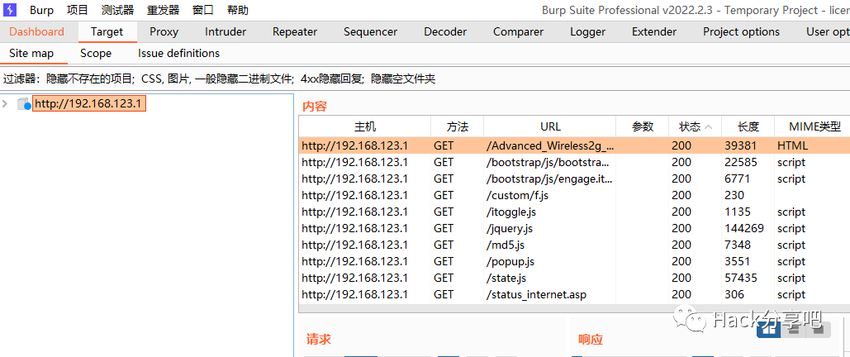Select the /itoggle.js request row
Viewport: 850px width, 357px height.
574,212
